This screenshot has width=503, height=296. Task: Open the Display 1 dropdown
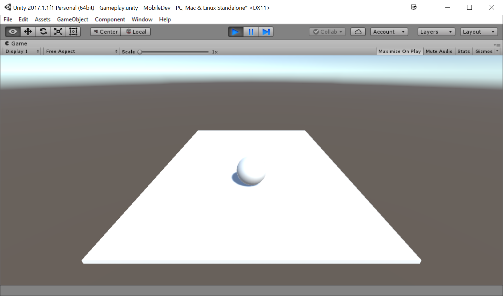(x=22, y=51)
